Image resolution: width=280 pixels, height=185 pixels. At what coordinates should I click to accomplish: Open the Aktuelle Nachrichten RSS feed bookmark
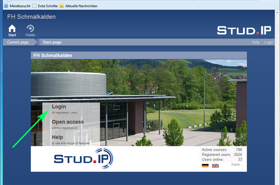coord(79,6)
